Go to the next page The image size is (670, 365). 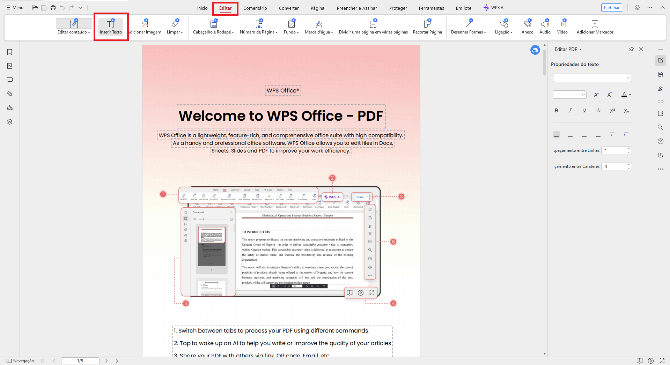[x=106, y=361]
